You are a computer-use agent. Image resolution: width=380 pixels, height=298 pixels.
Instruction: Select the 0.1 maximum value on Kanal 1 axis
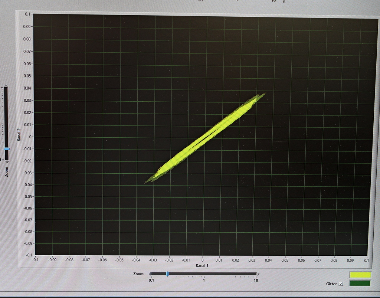(367, 260)
